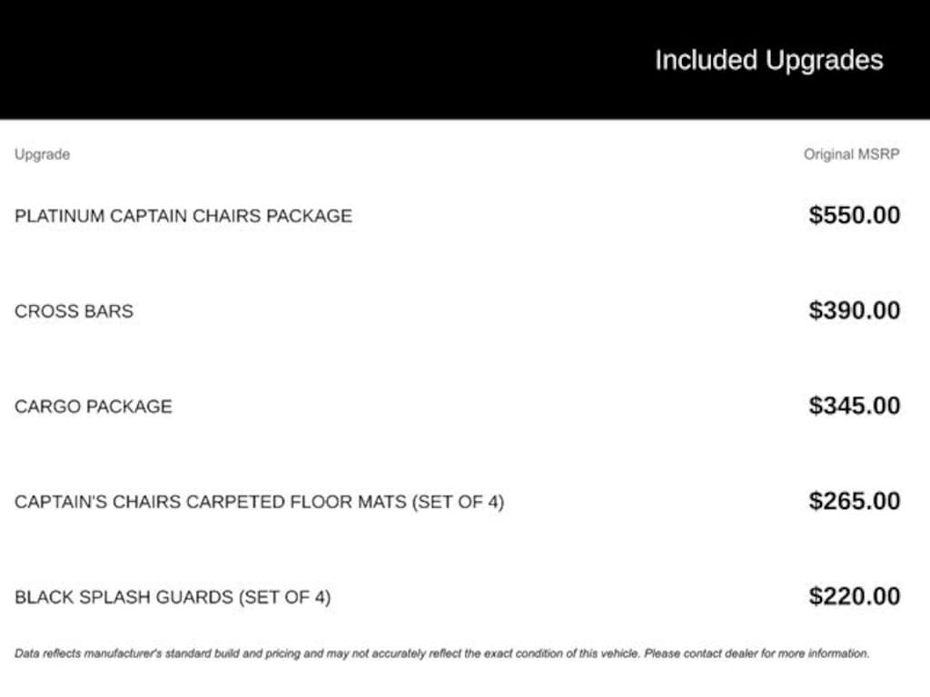
Task: Click the black header banner area
Action: click(465, 59)
